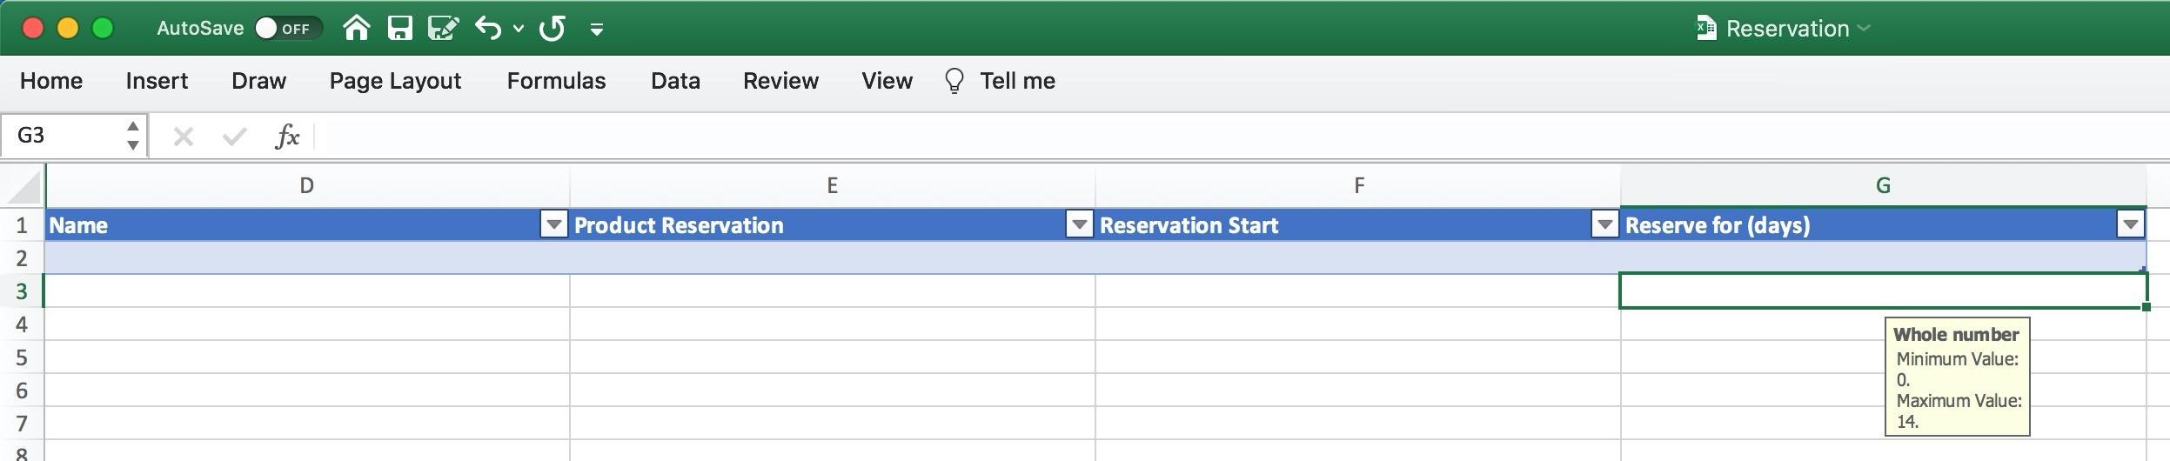The height and width of the screenshot is (461, 2170).
Task: Open the Formulas ribbon tab
Action: [556, 81]
